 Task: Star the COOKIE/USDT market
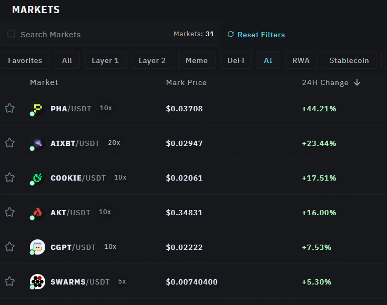[9, 177]
